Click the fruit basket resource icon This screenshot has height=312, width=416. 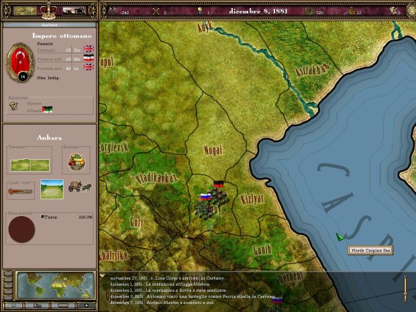pyautogui.click(x=76, y=162)
